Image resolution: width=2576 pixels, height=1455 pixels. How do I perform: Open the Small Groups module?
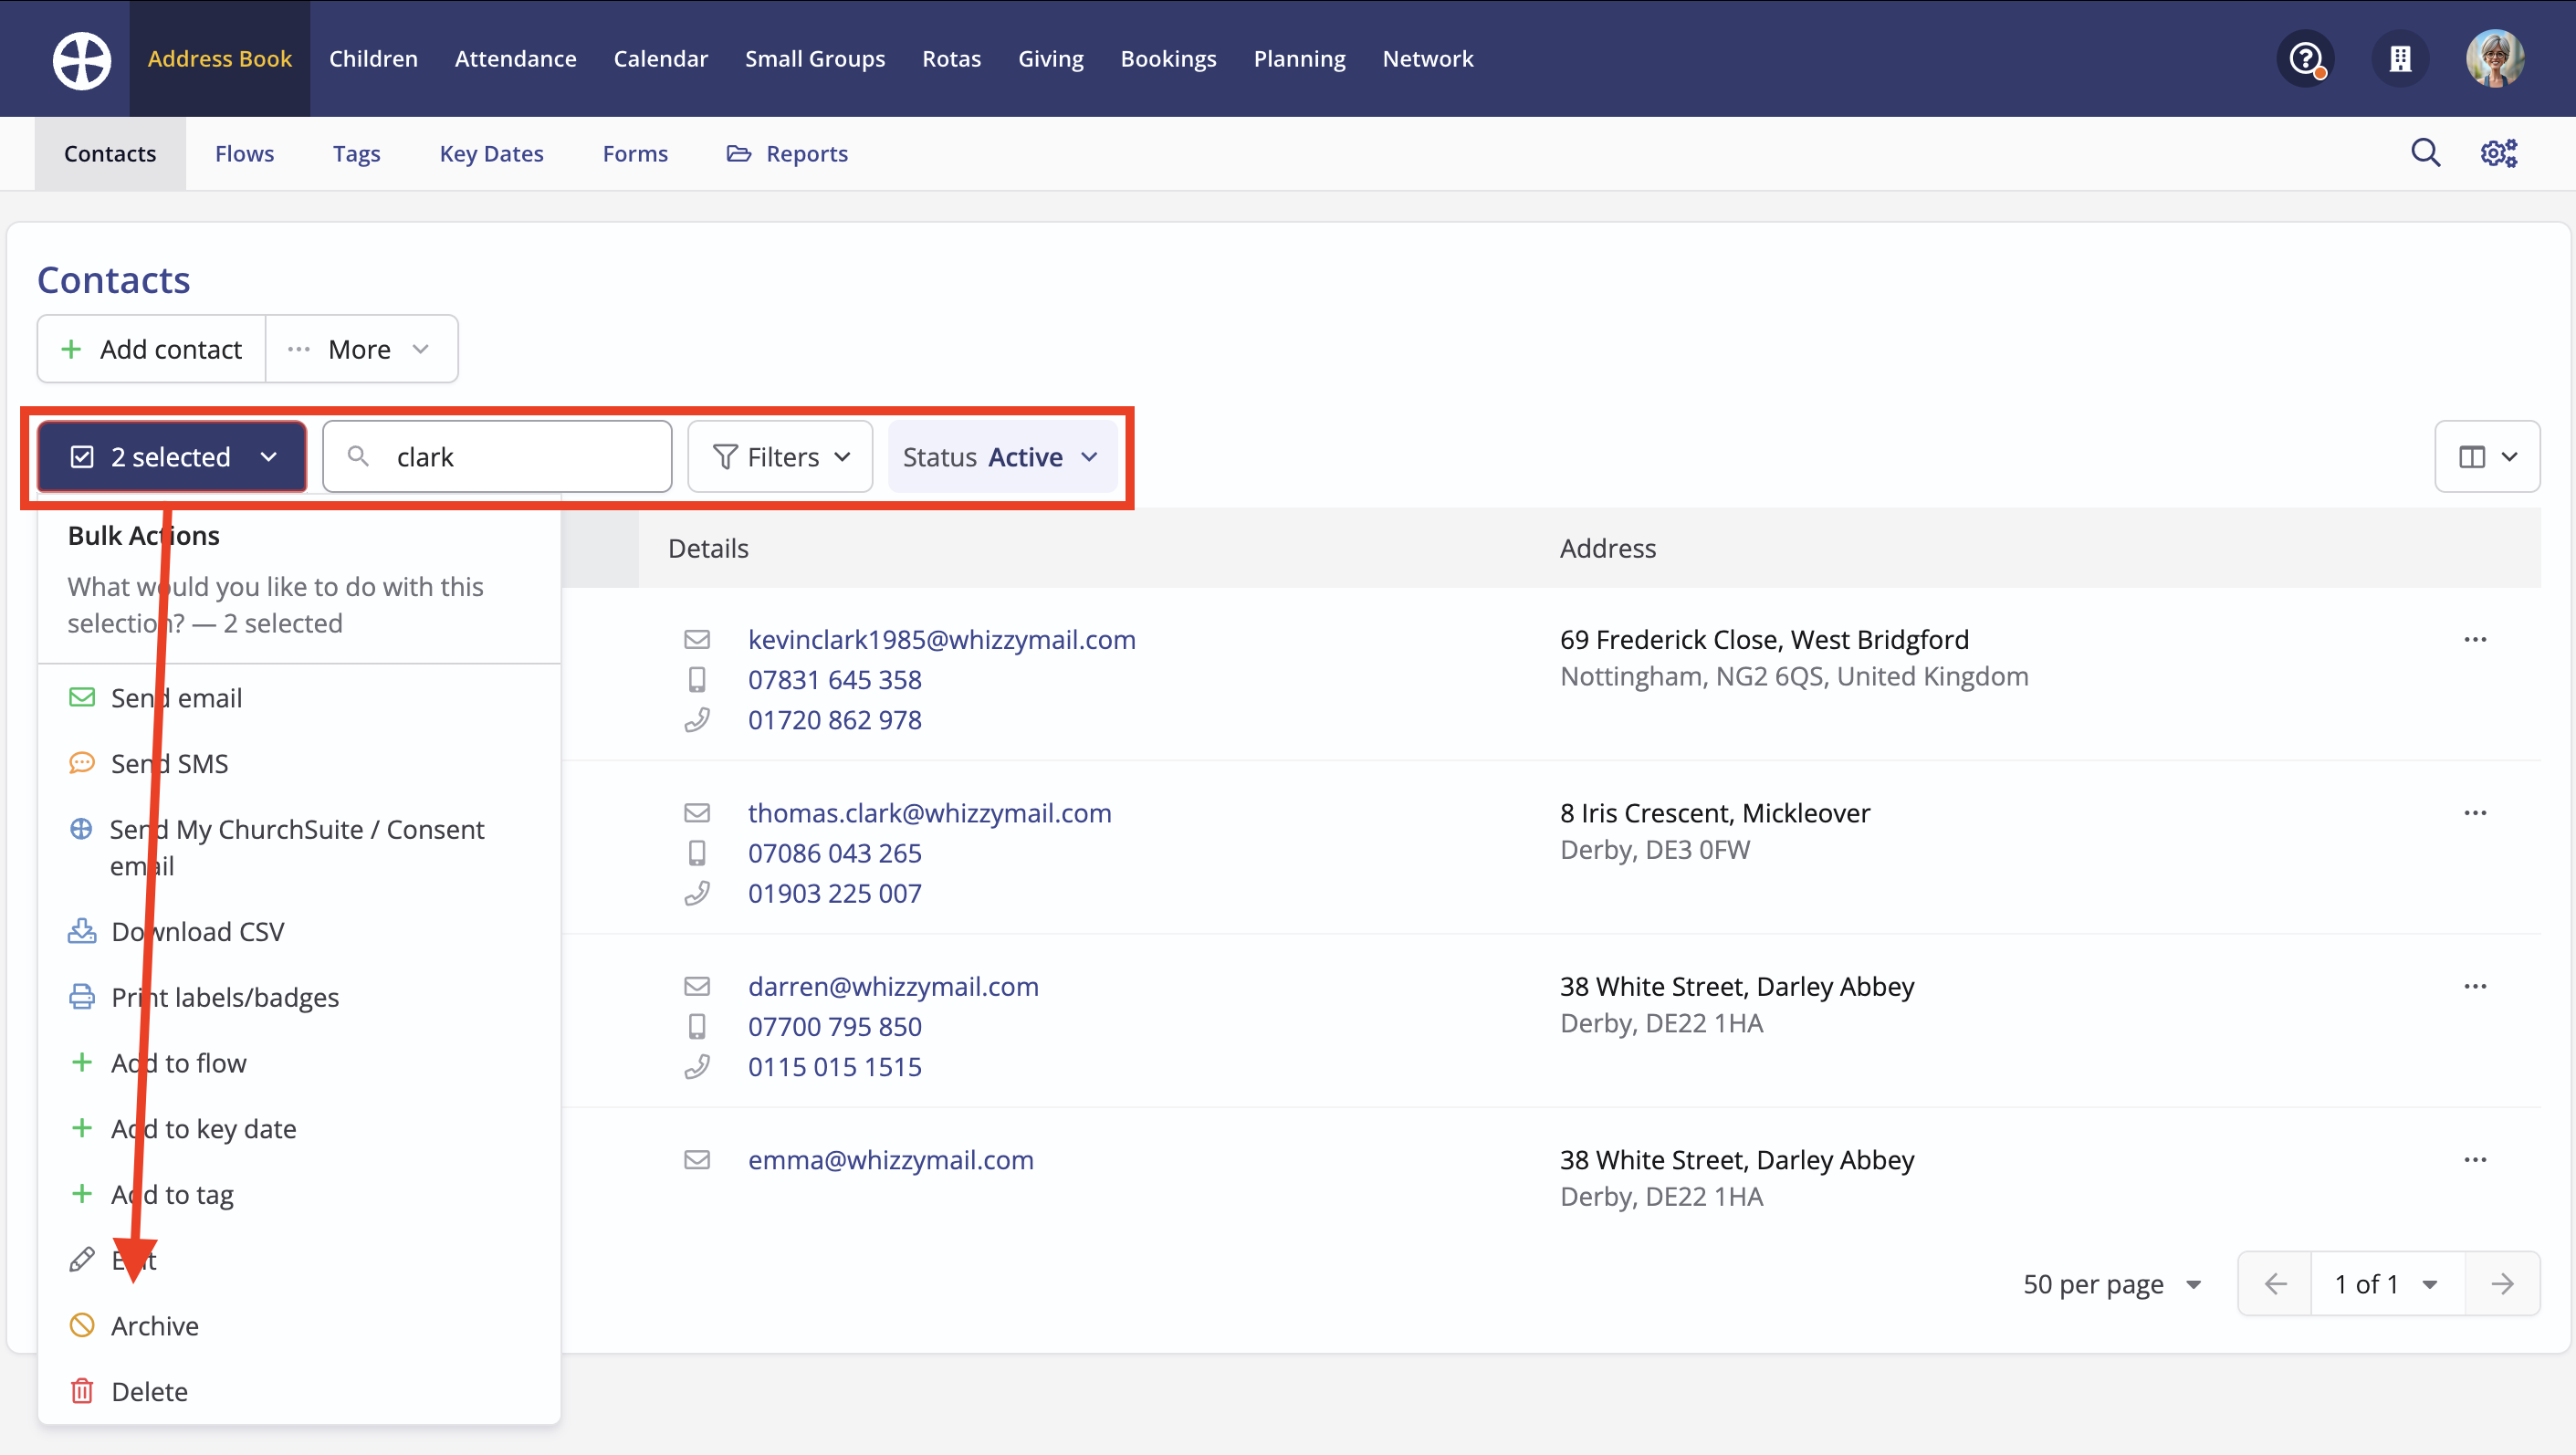(815, 59)
